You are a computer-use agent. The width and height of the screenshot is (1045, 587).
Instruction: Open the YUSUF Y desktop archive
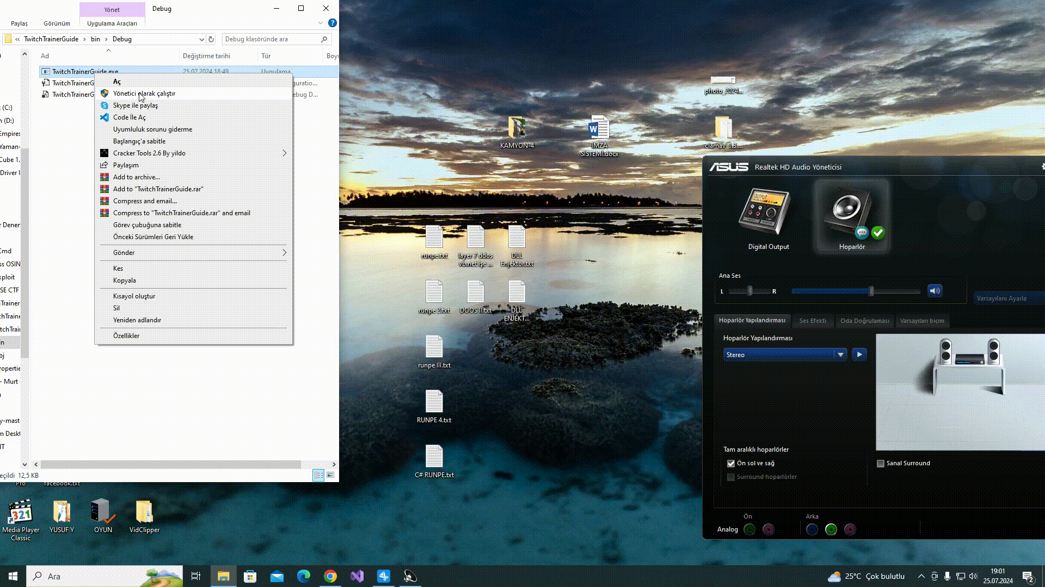(62, 516)
